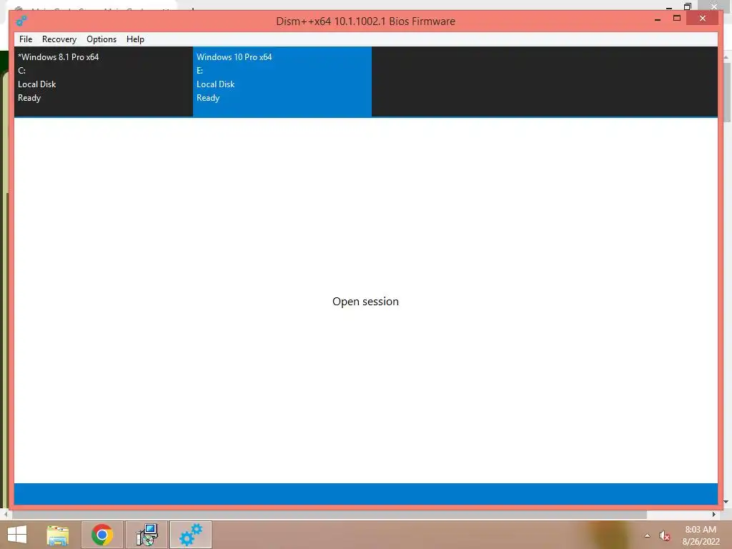Click the vertical scrollbar of the background window
732x549 pixels.
point(727,91)
